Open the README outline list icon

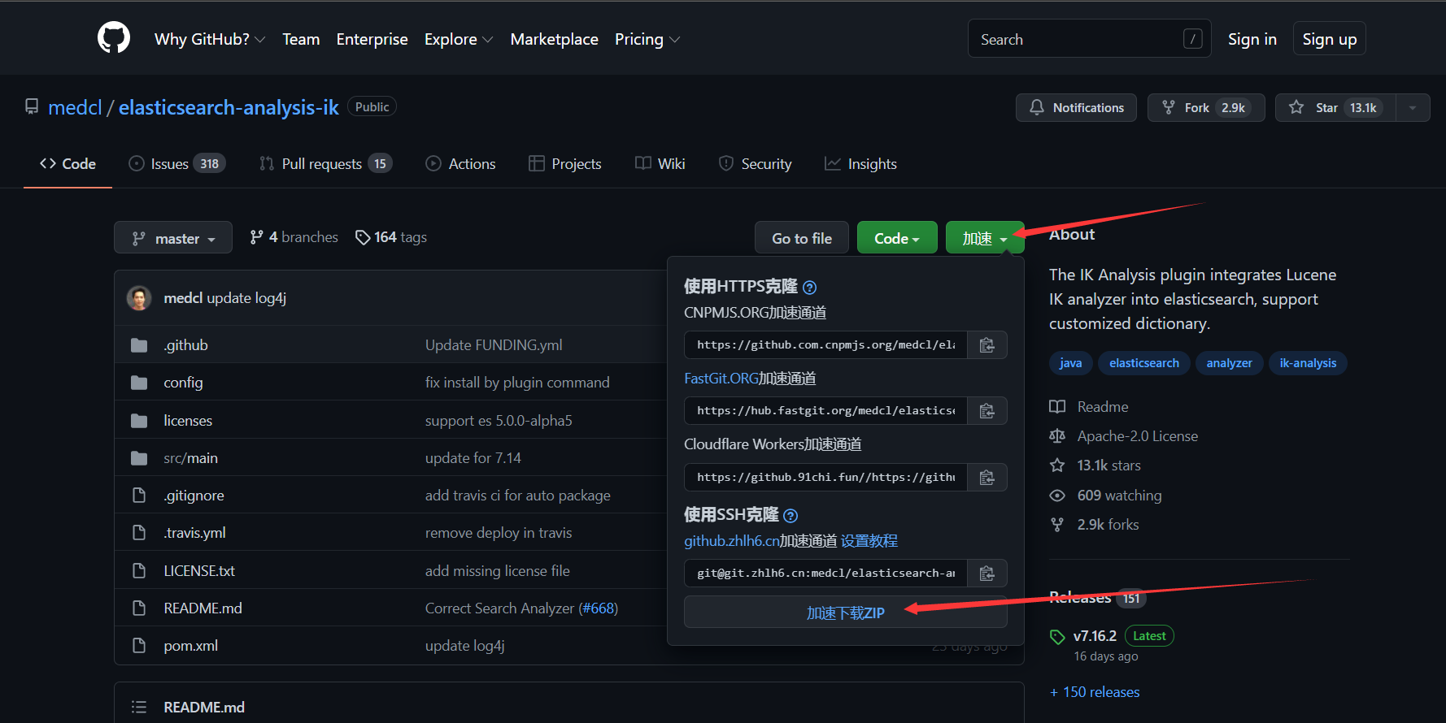[139, 708]
